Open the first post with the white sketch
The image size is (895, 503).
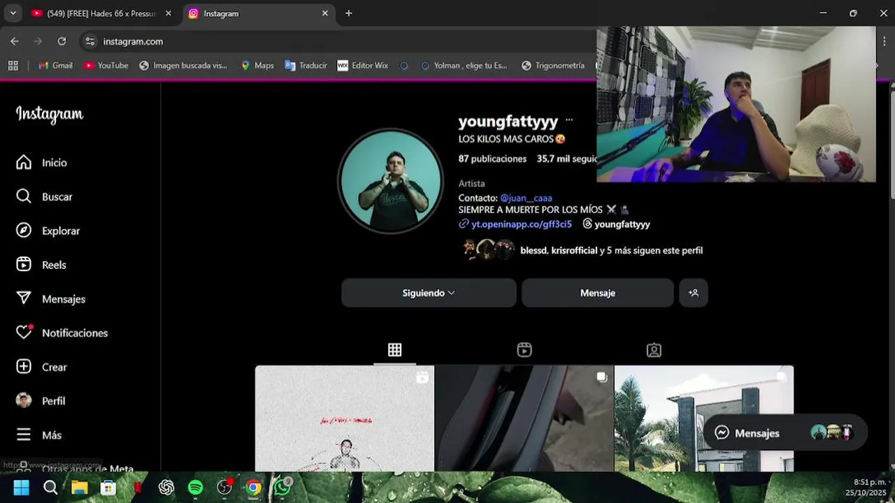pos(345,418)
